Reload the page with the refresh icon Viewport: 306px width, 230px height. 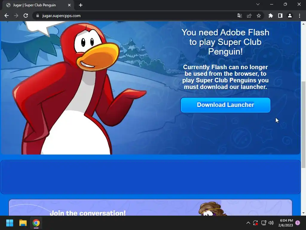pos(26,16)
